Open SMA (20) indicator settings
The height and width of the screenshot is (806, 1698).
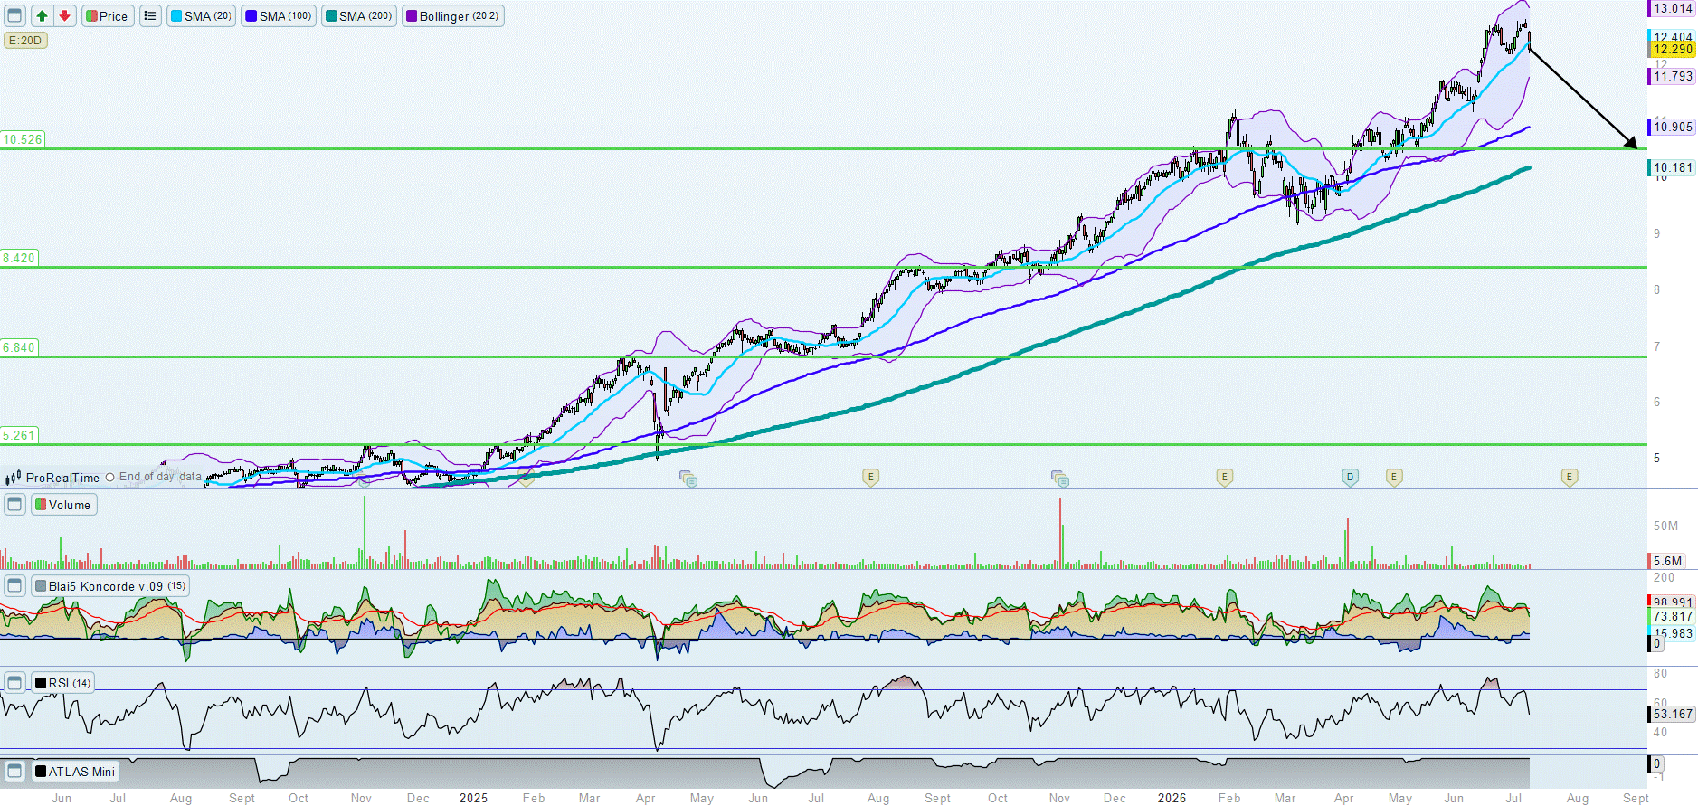[201, 16]
